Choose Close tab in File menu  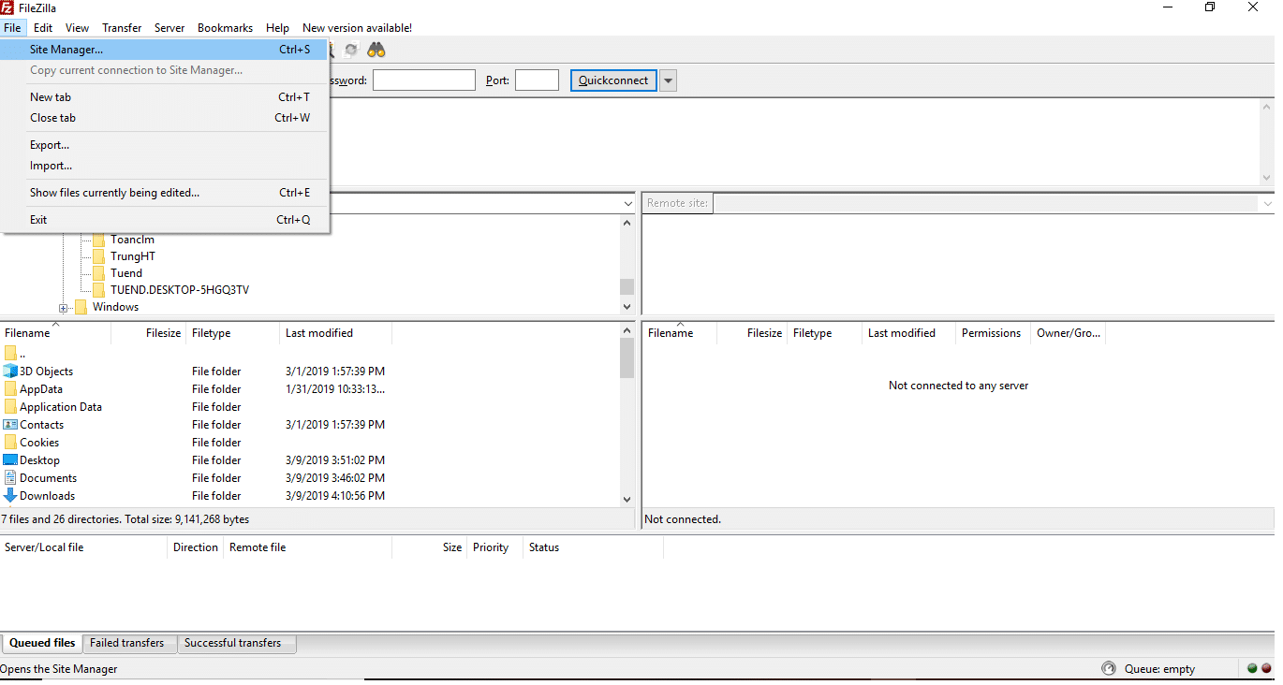[x=164, y=118]
